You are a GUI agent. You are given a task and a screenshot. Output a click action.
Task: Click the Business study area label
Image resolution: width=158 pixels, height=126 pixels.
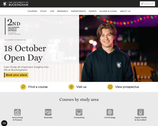click(x=48, y=117)
